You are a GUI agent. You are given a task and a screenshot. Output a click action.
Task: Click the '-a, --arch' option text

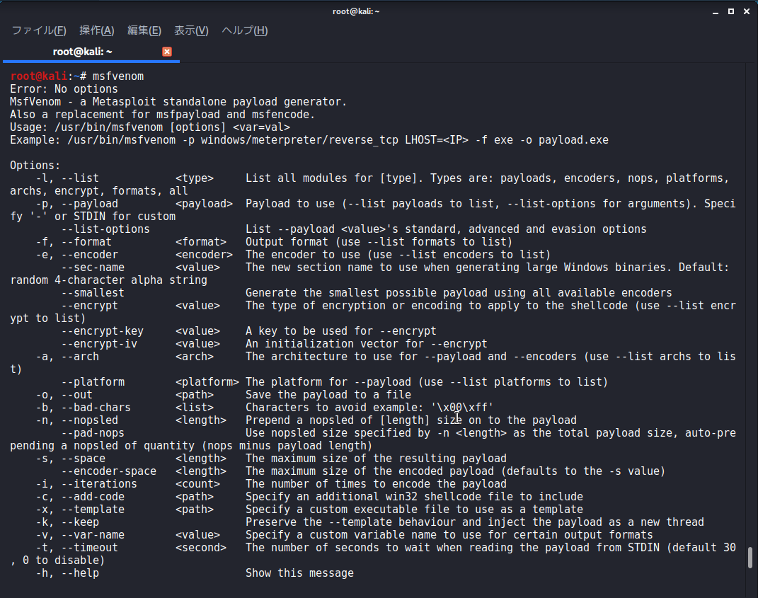click(x=67, y=357)
